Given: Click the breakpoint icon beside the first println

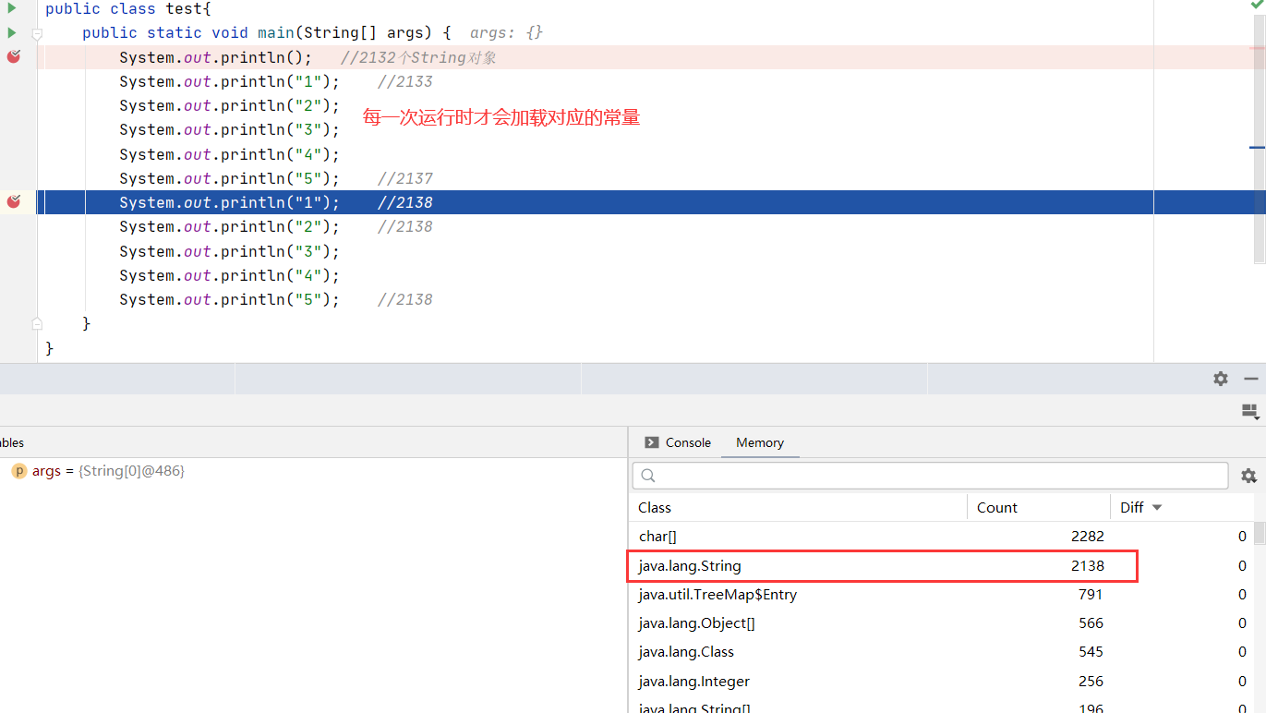Looking at the screenshot, I should point(13,56).
